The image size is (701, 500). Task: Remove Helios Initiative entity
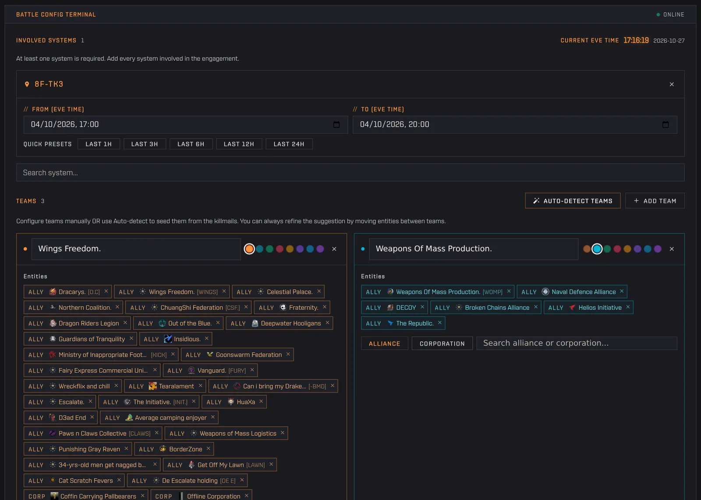[x=628, y=307]
